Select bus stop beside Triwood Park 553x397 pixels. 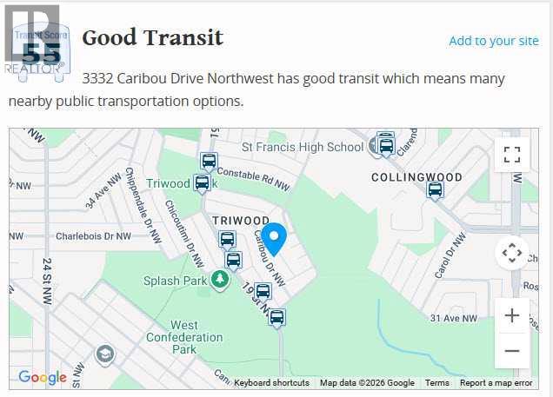[x=202, y=182]
